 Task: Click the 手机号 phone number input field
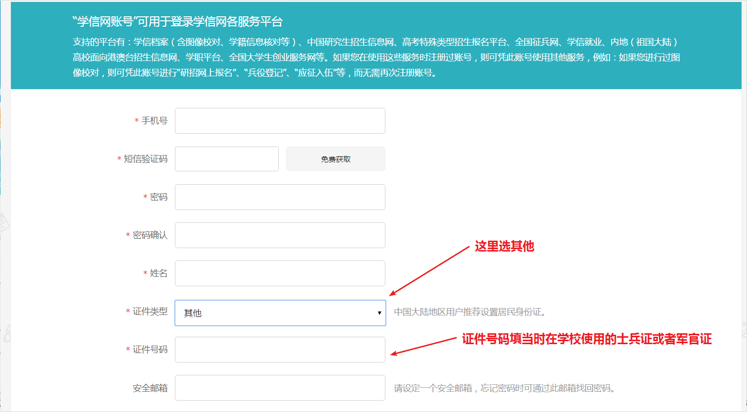[x=280, y=121]
